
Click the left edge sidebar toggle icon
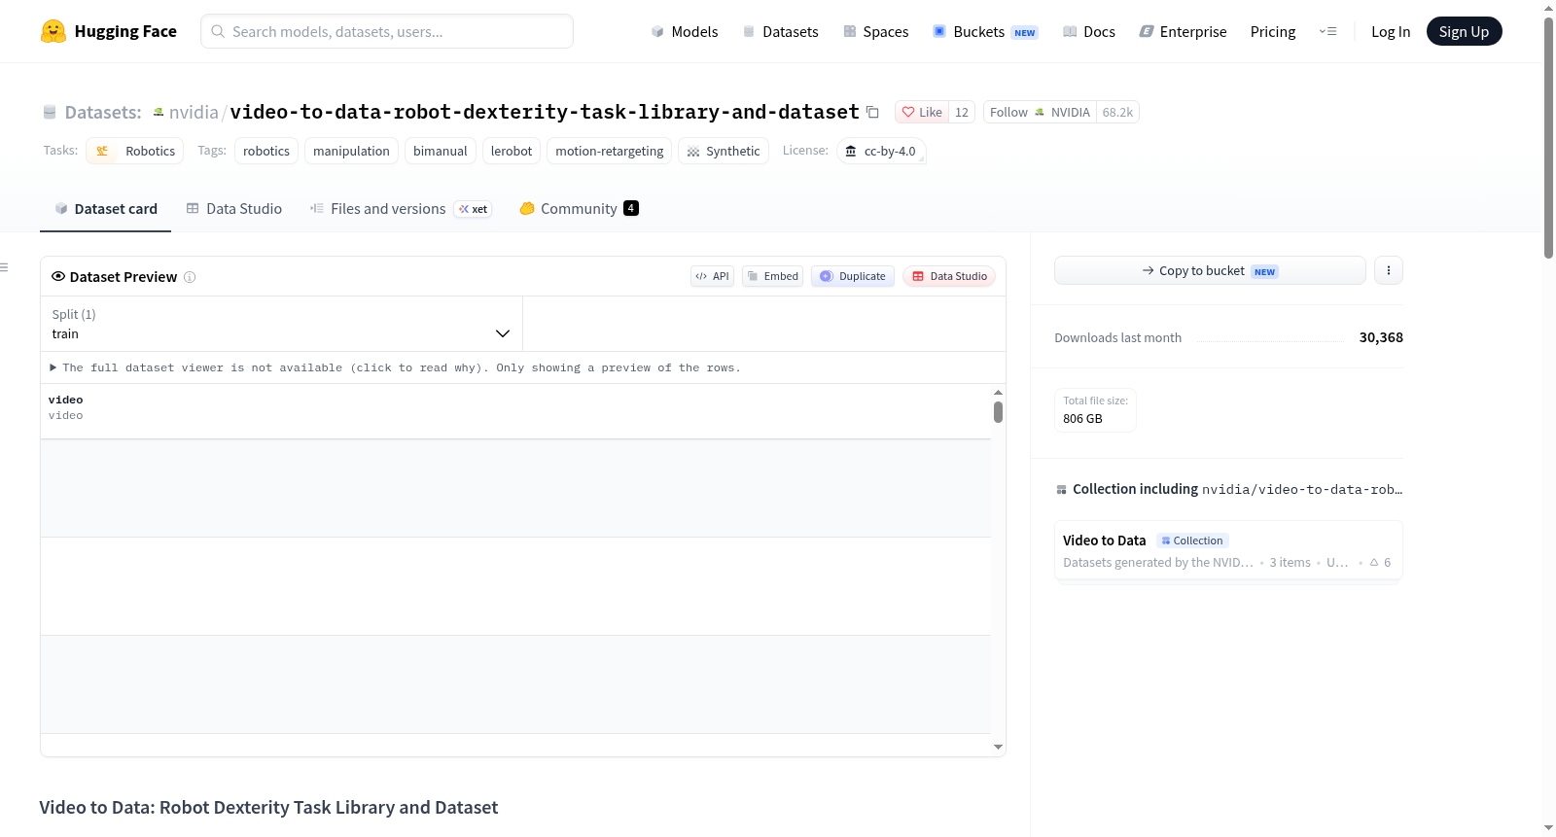tap(4, 267)
